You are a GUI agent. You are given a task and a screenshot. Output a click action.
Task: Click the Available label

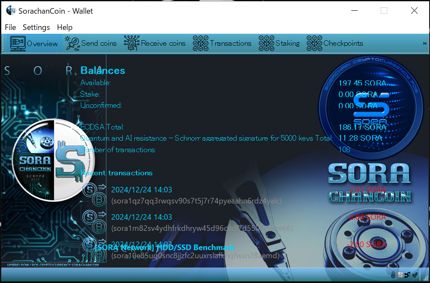tap(95, 83)
